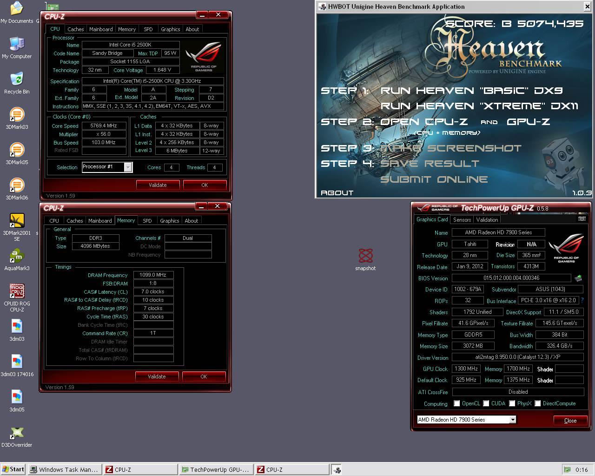Open the Validation tab in GPU-Z

[x=487, y=219]
